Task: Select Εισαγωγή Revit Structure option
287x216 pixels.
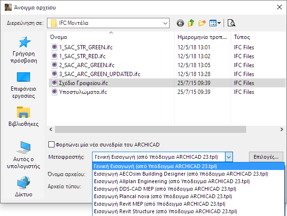Action: tap(188, 211)
